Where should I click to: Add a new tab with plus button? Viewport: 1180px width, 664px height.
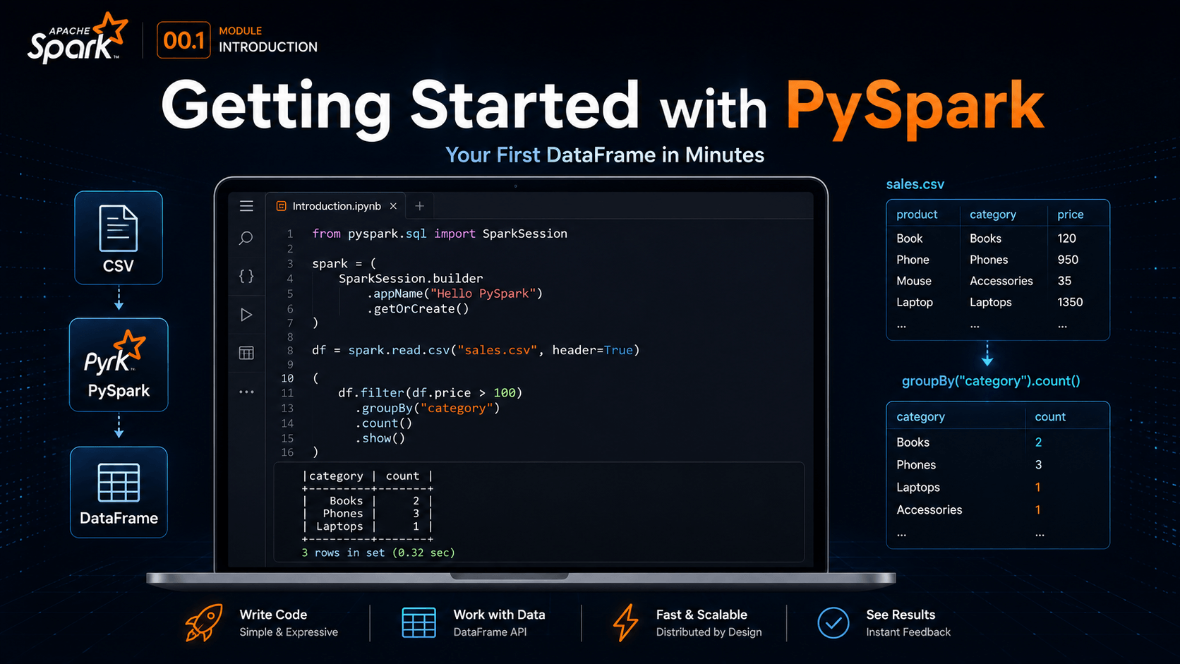[x=420, y=206]
